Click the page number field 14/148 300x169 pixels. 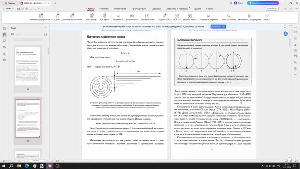[36, 161]
